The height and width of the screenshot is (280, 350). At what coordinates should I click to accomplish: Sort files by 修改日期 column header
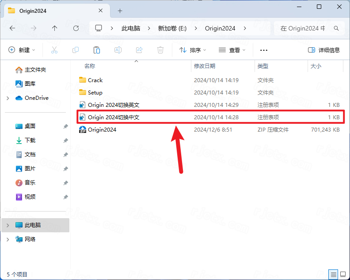point(205,66)
